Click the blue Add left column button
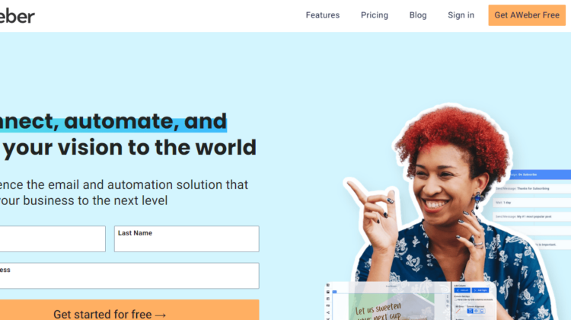The image size is (571, 320). pos(462,290)
